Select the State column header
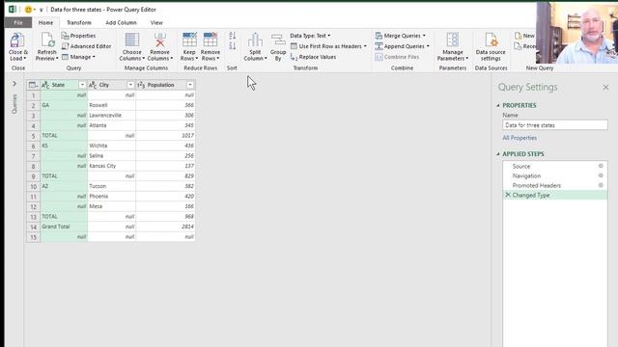 64,85
